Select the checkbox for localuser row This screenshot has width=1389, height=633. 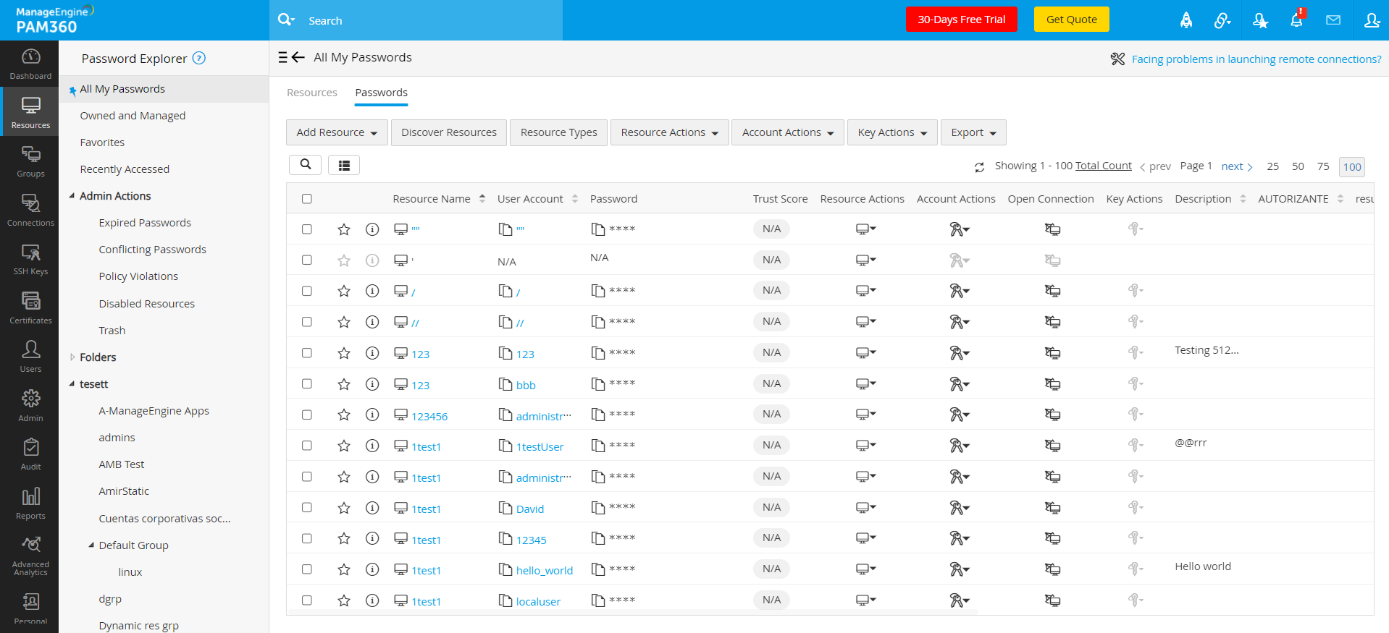(x=307, y=600)
